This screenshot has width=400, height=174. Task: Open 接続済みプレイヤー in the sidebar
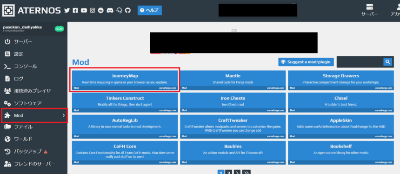click(x=33, y=91)
